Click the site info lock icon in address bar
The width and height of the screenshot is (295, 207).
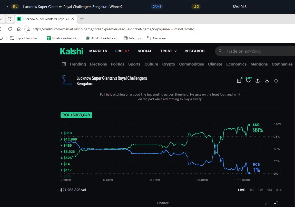tap(28, 29)
